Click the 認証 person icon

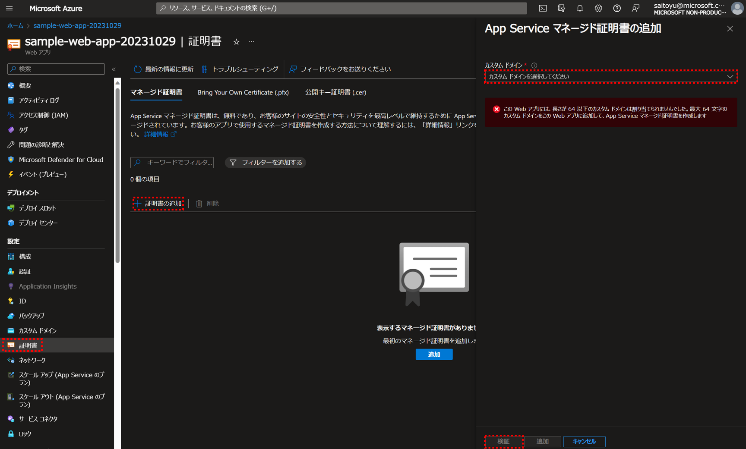tap(11, 271)
